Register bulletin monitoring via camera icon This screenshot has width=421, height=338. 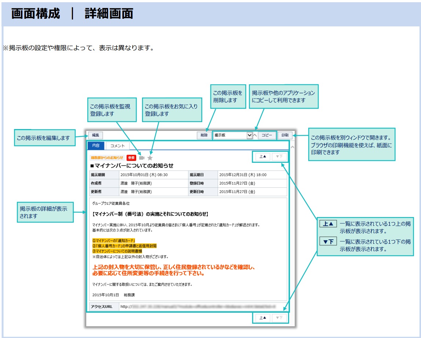pos(141,158)
